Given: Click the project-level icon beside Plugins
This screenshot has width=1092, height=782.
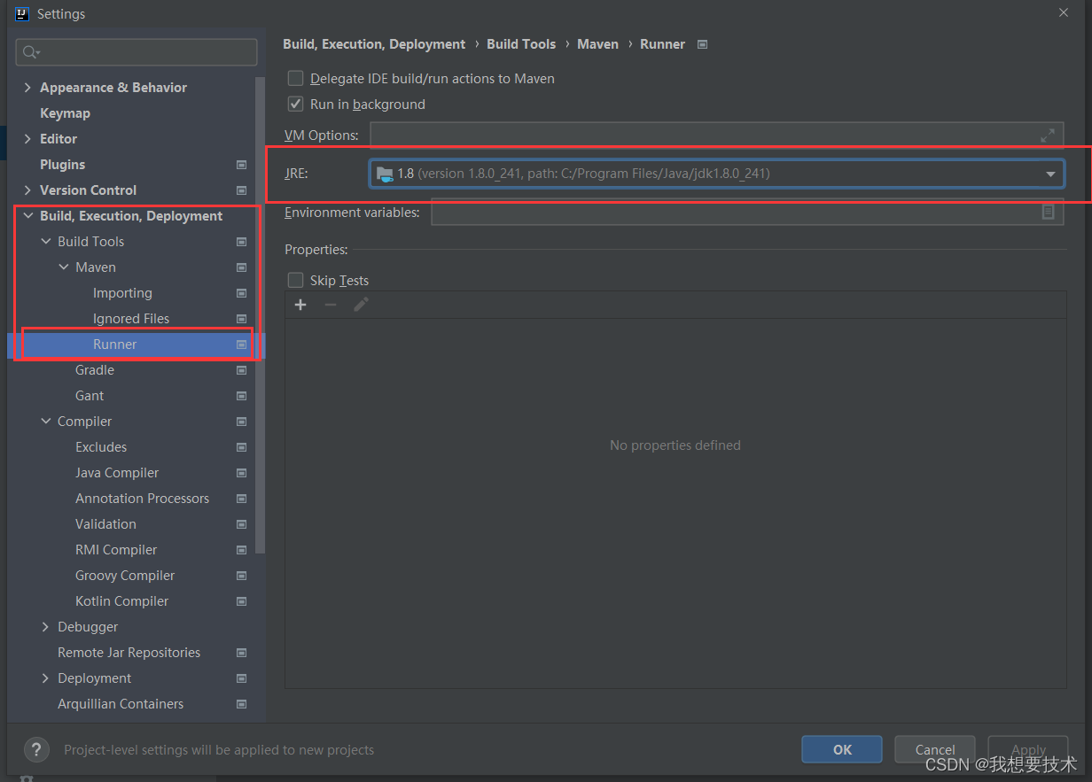Looking at the screenshot, I should 241,165.
